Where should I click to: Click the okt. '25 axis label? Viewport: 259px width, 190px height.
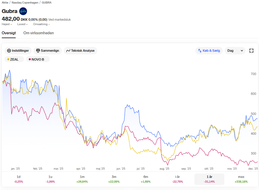coord(209,169)
